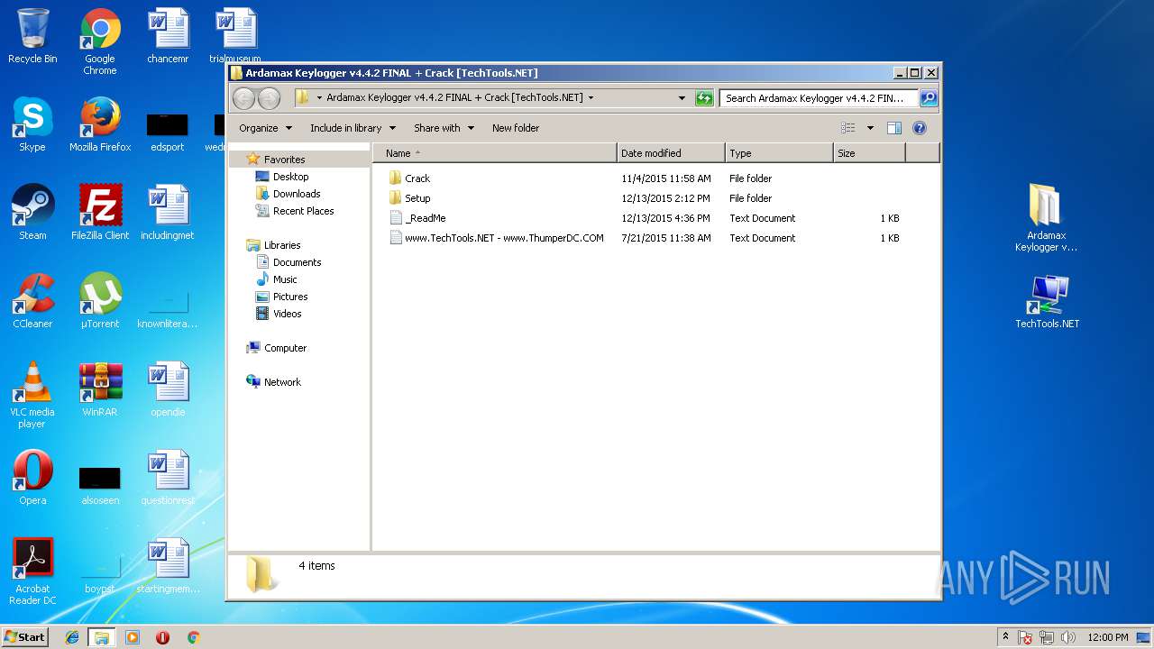Sort files by Type column
This screenshot has height=649, width=1154.
point(779,153)
